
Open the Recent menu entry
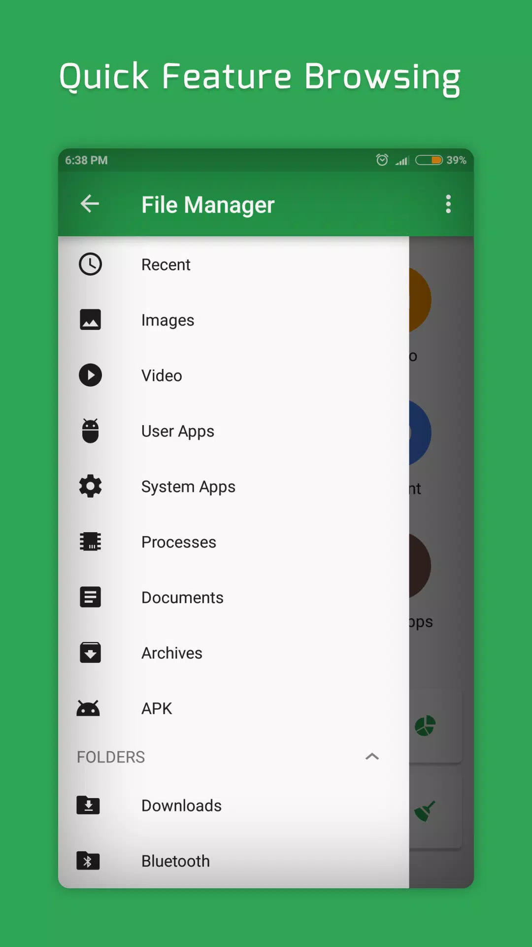click(x=233, y=264)
